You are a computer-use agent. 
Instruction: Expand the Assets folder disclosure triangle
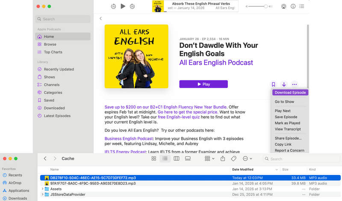click(42, 189)
